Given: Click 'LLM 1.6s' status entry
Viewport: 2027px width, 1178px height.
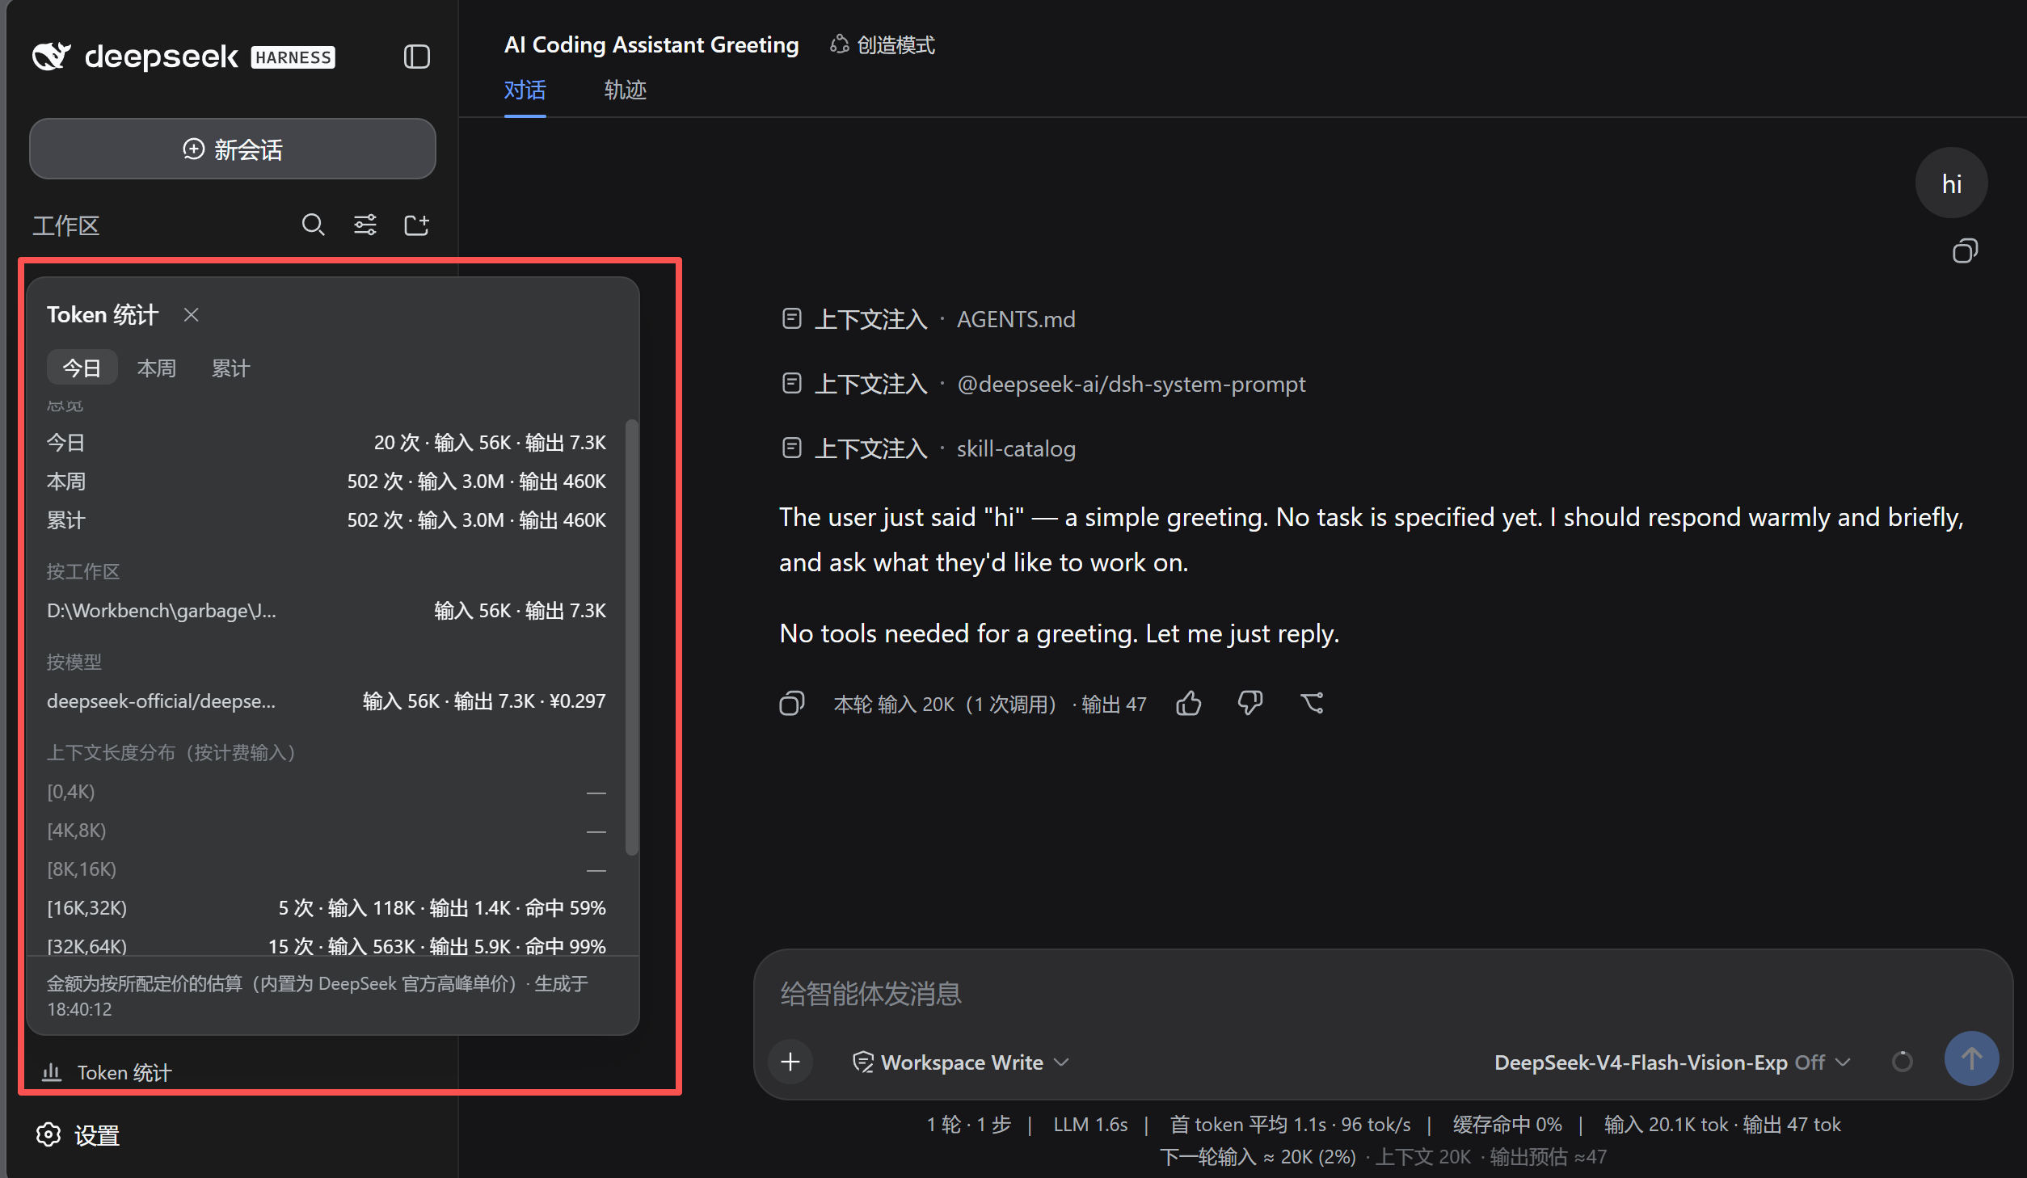Looking at the screenshot, I should [x=1090, y=1125].
